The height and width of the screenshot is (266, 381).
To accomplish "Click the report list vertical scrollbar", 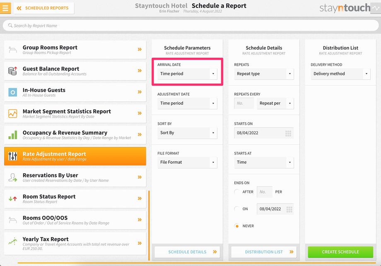I will pyautogui.click(x=149, y=225).
